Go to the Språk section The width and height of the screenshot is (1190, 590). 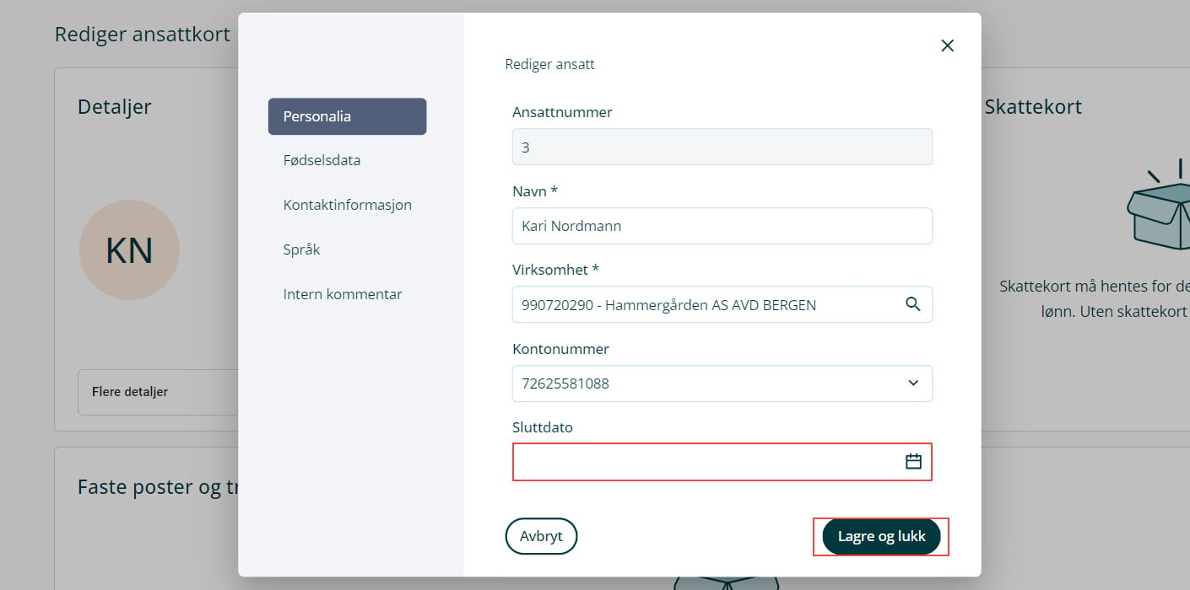[x=301, y=250]
